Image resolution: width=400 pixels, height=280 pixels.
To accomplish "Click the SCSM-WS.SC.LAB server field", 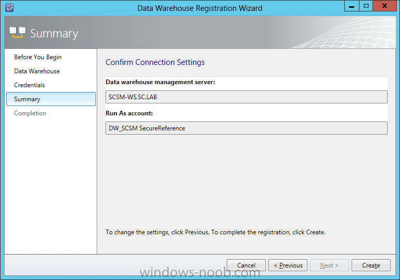I will (247, 97).
